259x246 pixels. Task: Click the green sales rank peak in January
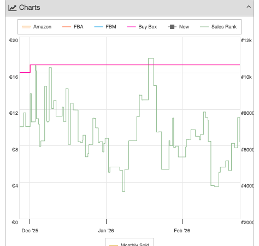coord(151,58)
